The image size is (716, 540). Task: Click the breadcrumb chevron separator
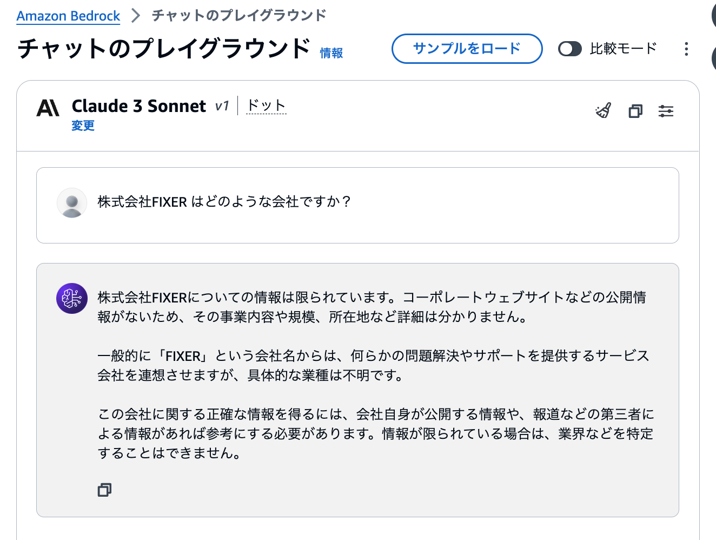pos(136,16)
